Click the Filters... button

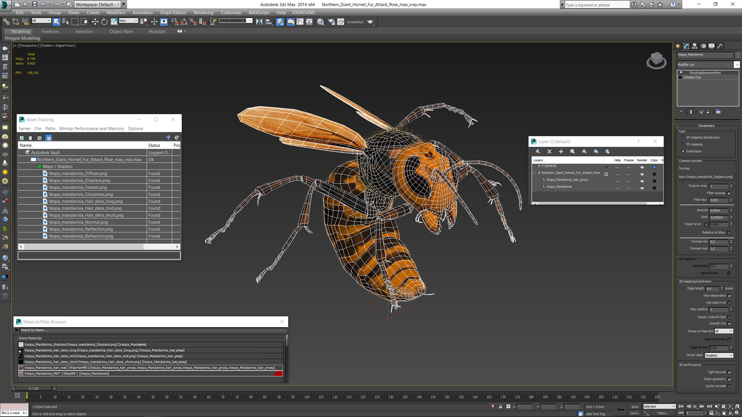663,413
